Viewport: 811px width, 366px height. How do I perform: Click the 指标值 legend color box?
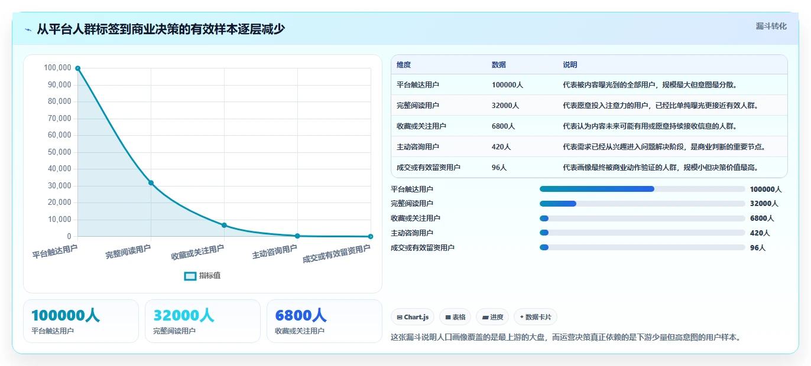(x=190, y=276)
